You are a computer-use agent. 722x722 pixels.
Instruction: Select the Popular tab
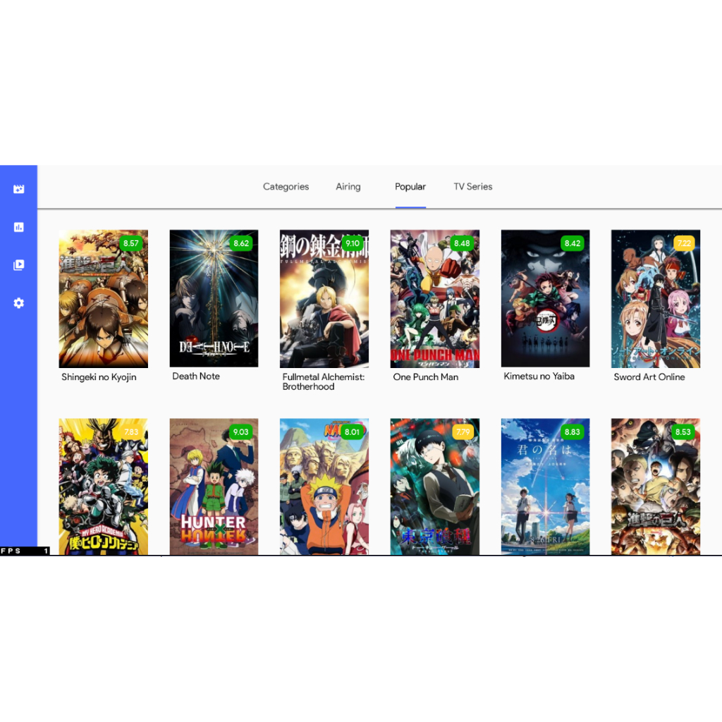tap(410, 186)
